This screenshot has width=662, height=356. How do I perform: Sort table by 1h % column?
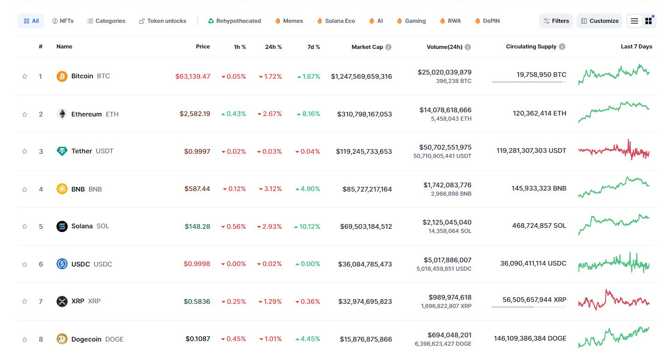pyautogui.click(x=240, y=47)
